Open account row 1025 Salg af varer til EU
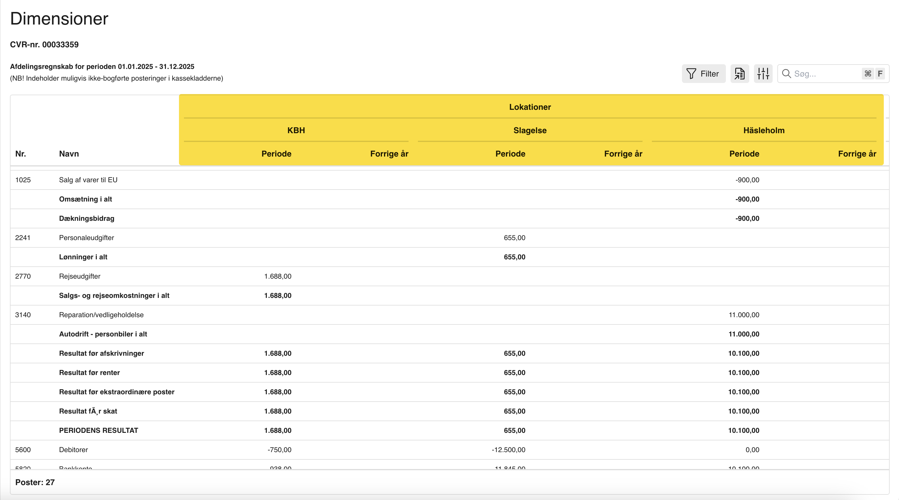This screenshot has width=899, height=500. point(88,180)
